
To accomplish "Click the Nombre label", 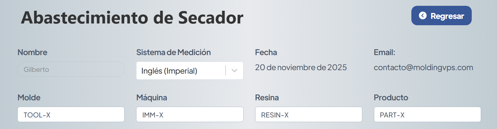I will point(32,52).
